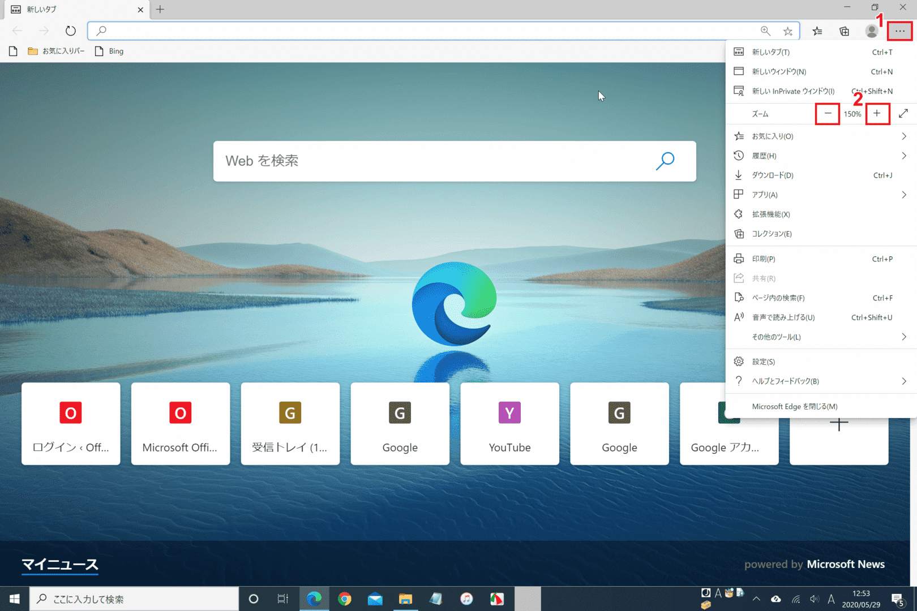The width and height of the screenshot is (917, 611).
Task: Open 設定(S) menu item
Action: tap(821, 362)
